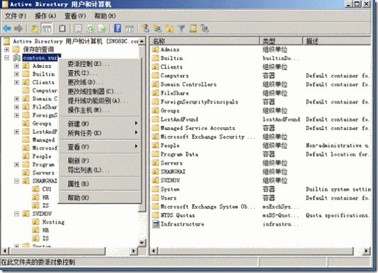Sort by the 描述 column header
The image size is (378, 273).
click(x=337, y=41)
